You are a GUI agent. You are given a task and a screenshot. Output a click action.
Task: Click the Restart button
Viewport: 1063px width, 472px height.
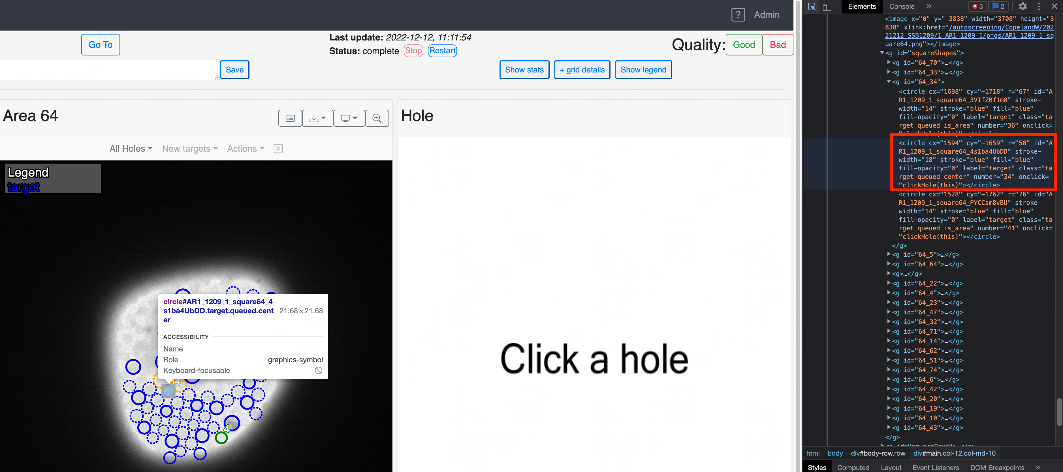(x=442, y=51)
